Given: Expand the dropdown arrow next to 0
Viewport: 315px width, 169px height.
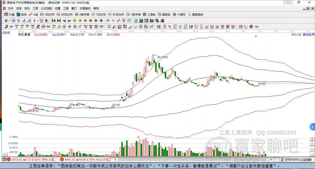Looking at the screenshot, I should tap(37, 21).
